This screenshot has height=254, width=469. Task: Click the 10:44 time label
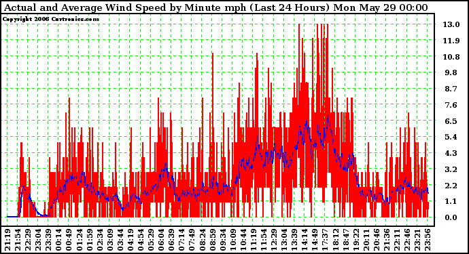(x=243, y=240)
